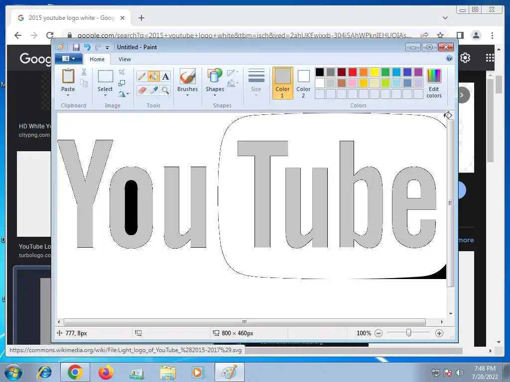The image size is (510, 382).
Task: Customize Quick Access Toolbar dropdown arrow
Action: tap(107, 48)
